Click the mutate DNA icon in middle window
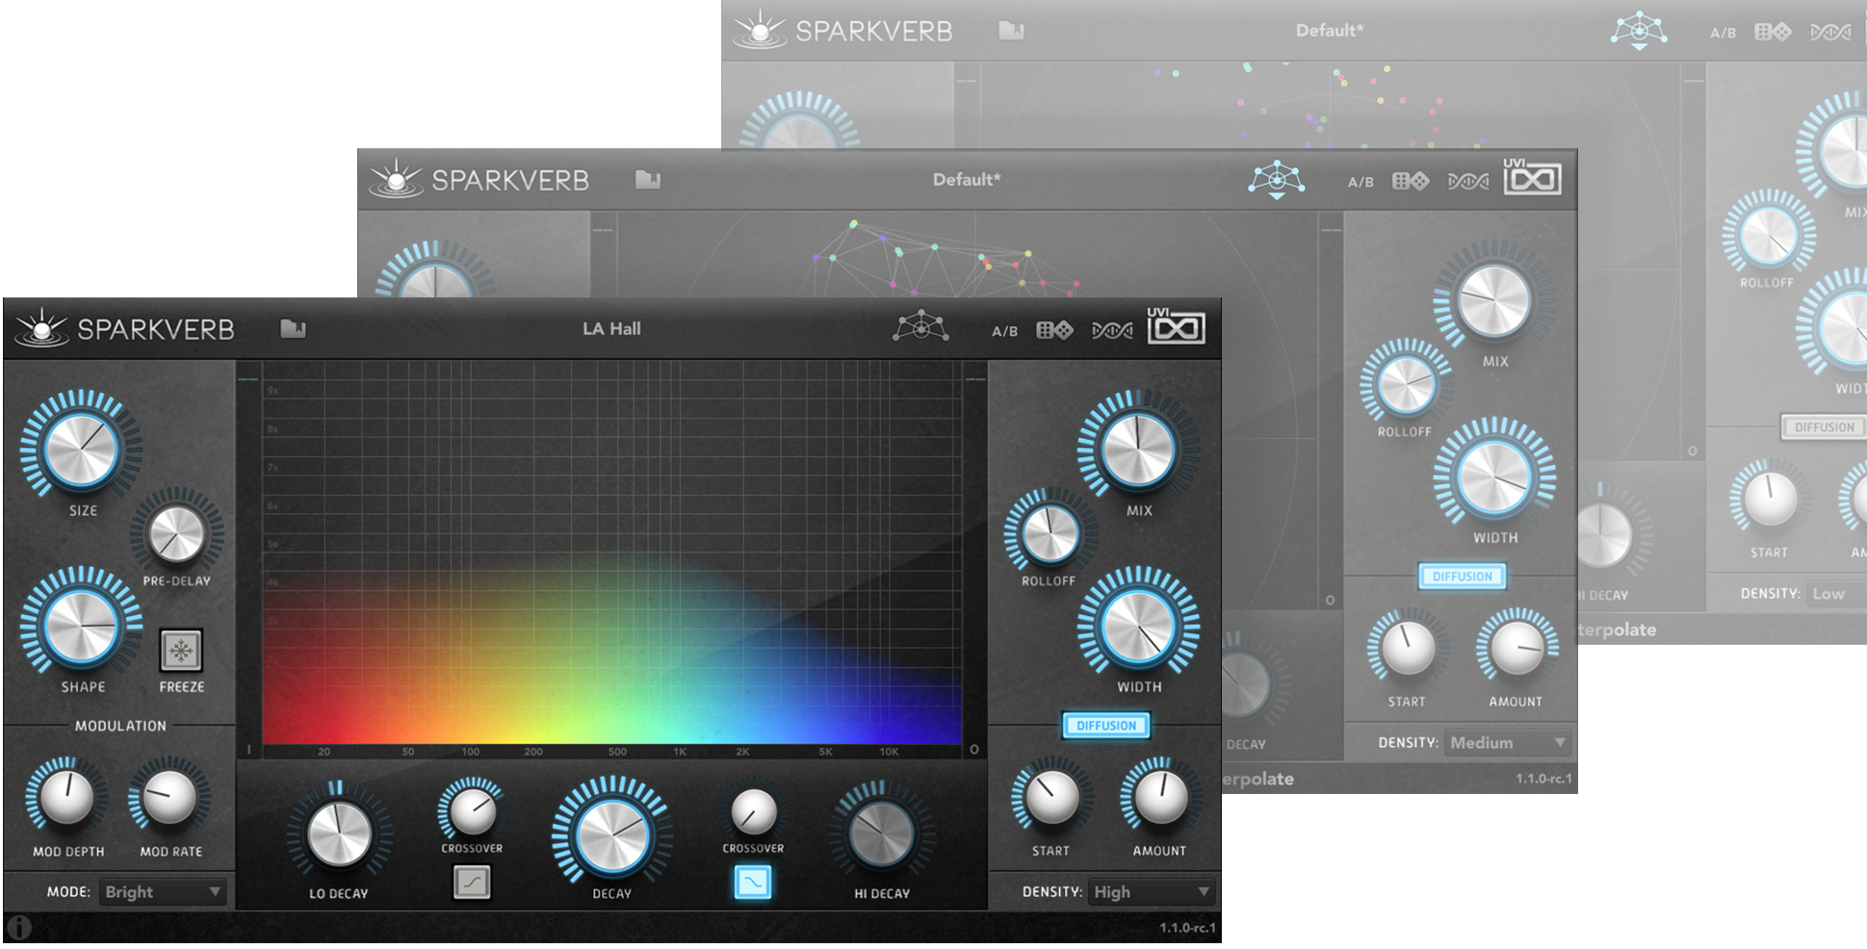 [1467, 182]
